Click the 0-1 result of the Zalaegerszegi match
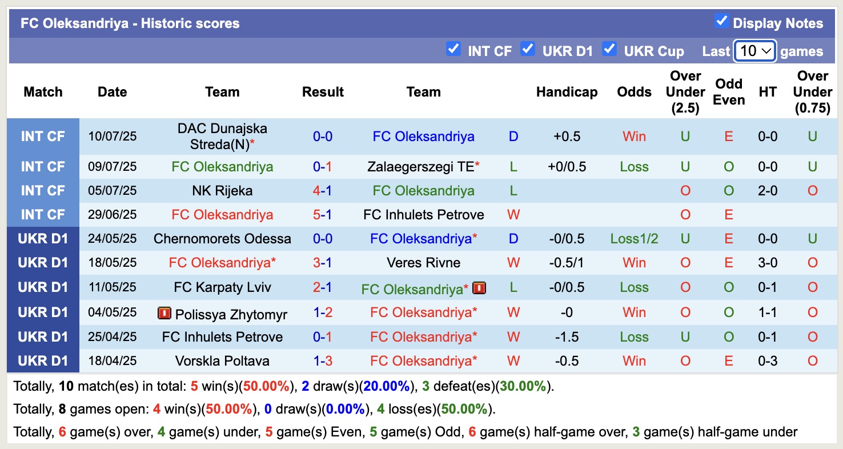The image size is (843, 449). [323, 166]
